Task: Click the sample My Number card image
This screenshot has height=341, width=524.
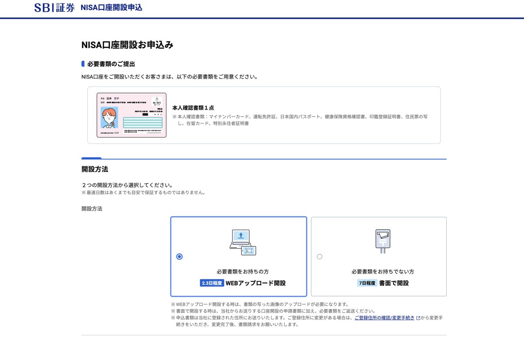Action: 131,115
